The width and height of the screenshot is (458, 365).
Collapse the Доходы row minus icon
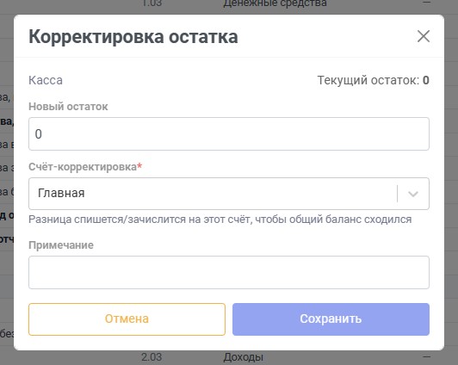point(427,356)
